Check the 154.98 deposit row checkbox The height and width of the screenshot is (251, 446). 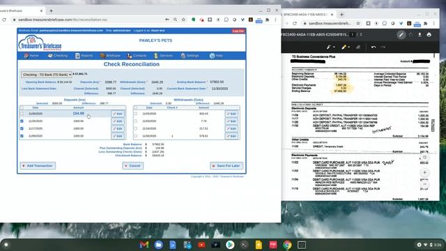click(22, 114)
